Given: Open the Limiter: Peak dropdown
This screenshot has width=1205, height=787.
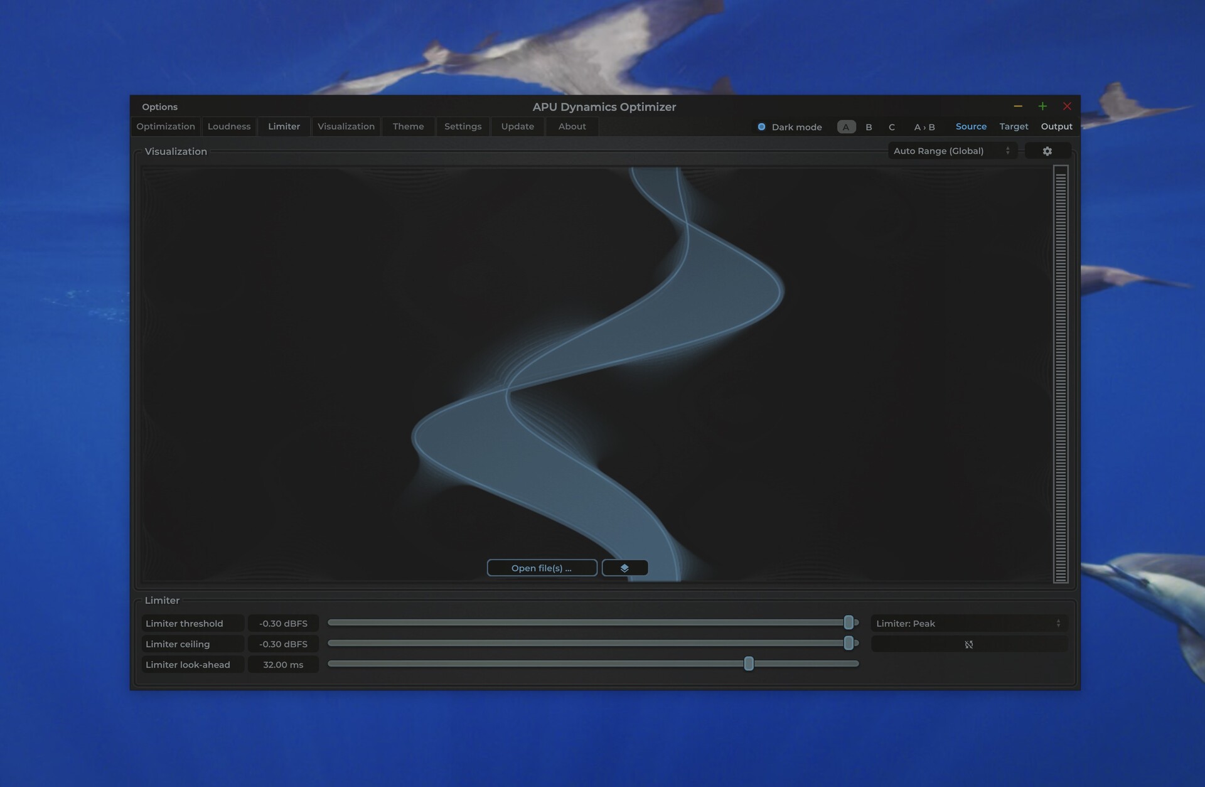Looking at the screenshot, I should pyautogui.click(x=968, y=623).
